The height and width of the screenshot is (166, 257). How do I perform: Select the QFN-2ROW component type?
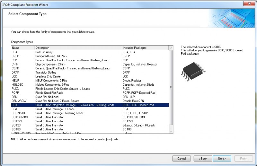coord(90,101)
